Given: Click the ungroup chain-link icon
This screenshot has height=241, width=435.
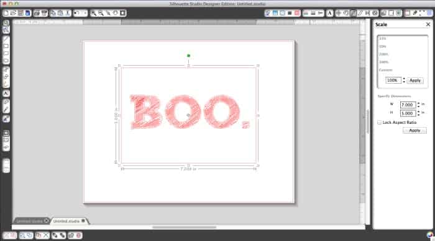Looking at the screenshot, I should click(62, 235).
